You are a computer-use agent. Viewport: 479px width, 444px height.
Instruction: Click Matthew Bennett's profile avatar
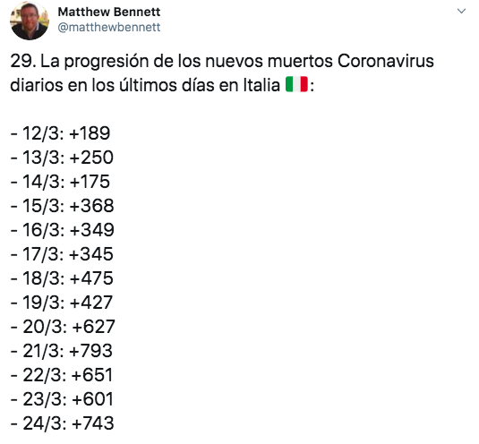(x=30, y=21)
